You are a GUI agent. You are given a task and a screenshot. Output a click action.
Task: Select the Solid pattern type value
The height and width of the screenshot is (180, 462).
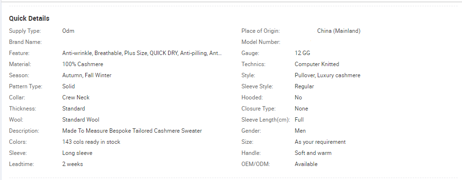(x=69, y=86)
